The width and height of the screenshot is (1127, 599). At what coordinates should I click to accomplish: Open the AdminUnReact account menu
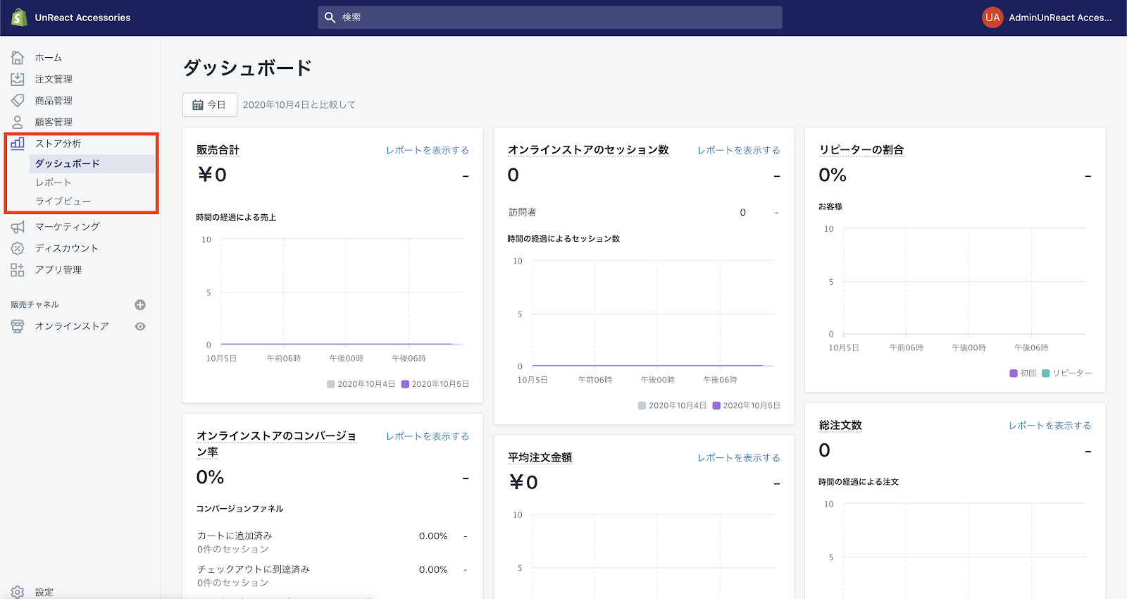coord(1047,18)
